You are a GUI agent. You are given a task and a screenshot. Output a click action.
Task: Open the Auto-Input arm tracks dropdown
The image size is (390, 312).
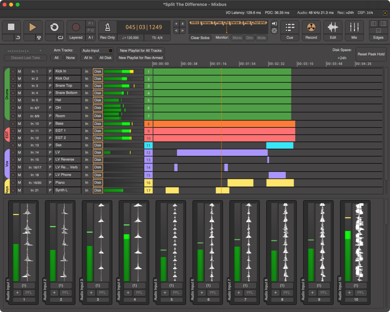[x=97, y=50]
